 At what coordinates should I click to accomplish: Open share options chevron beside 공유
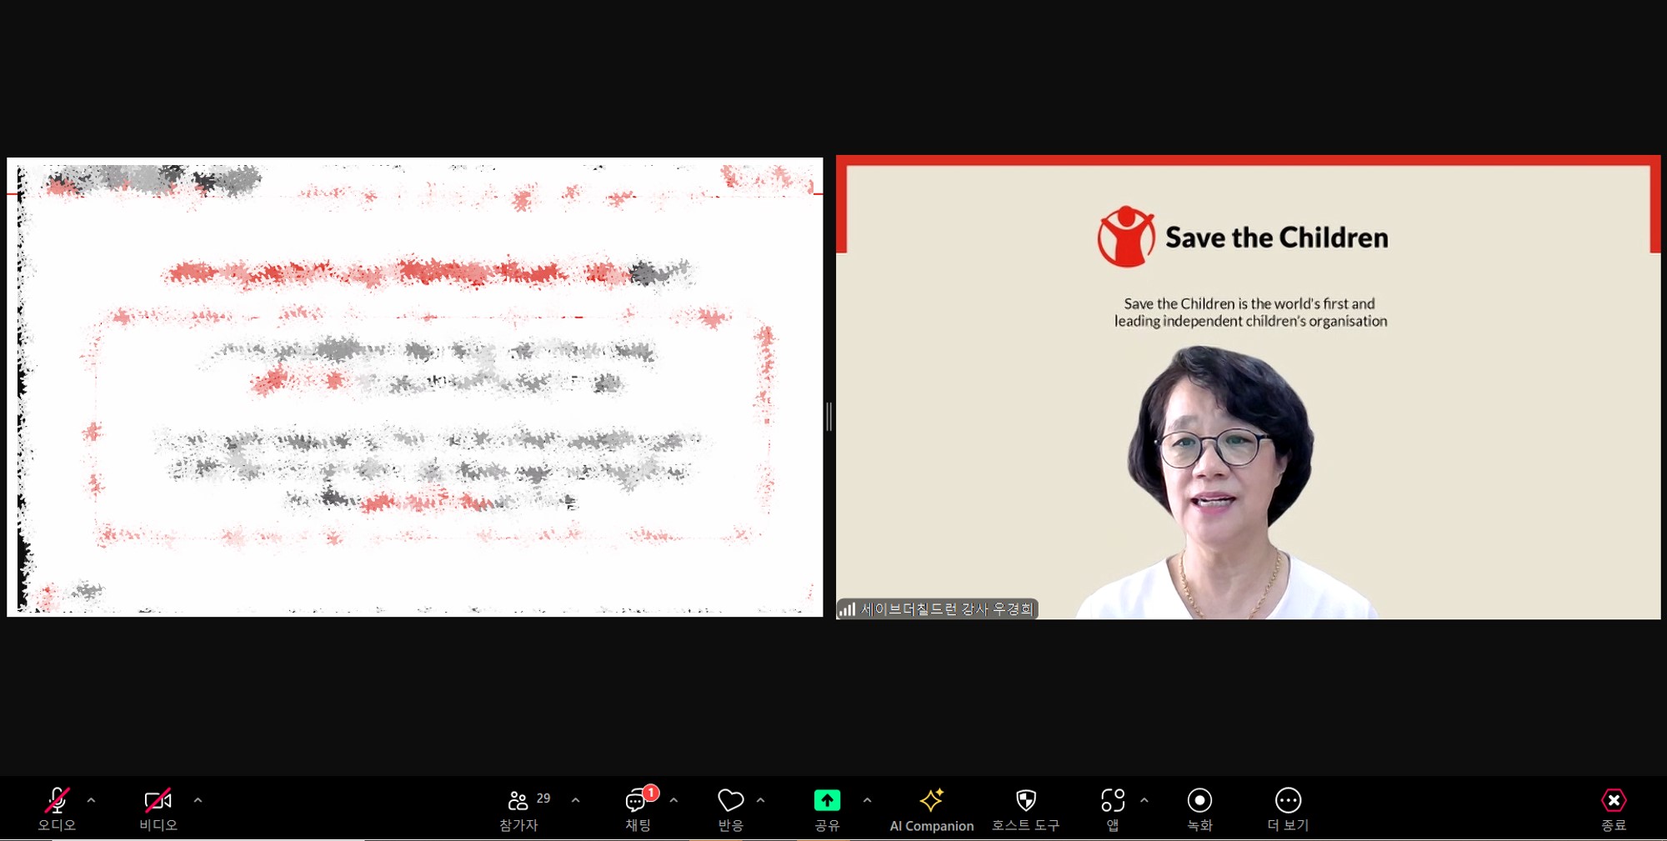coord(867,800)
